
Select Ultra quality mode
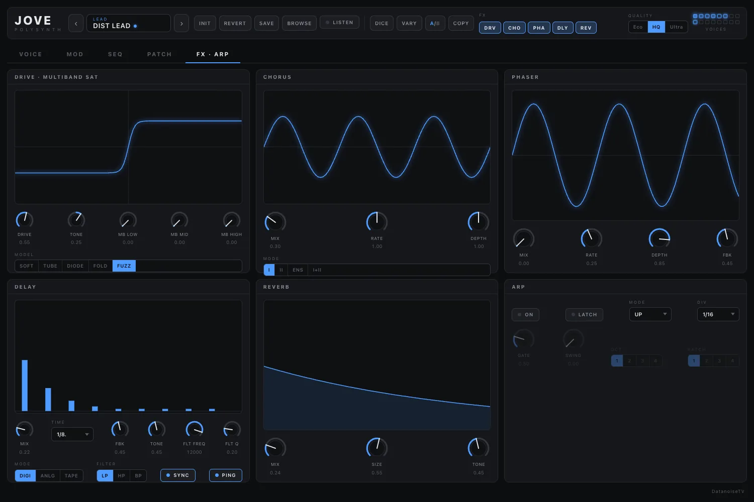pos(676,27)
